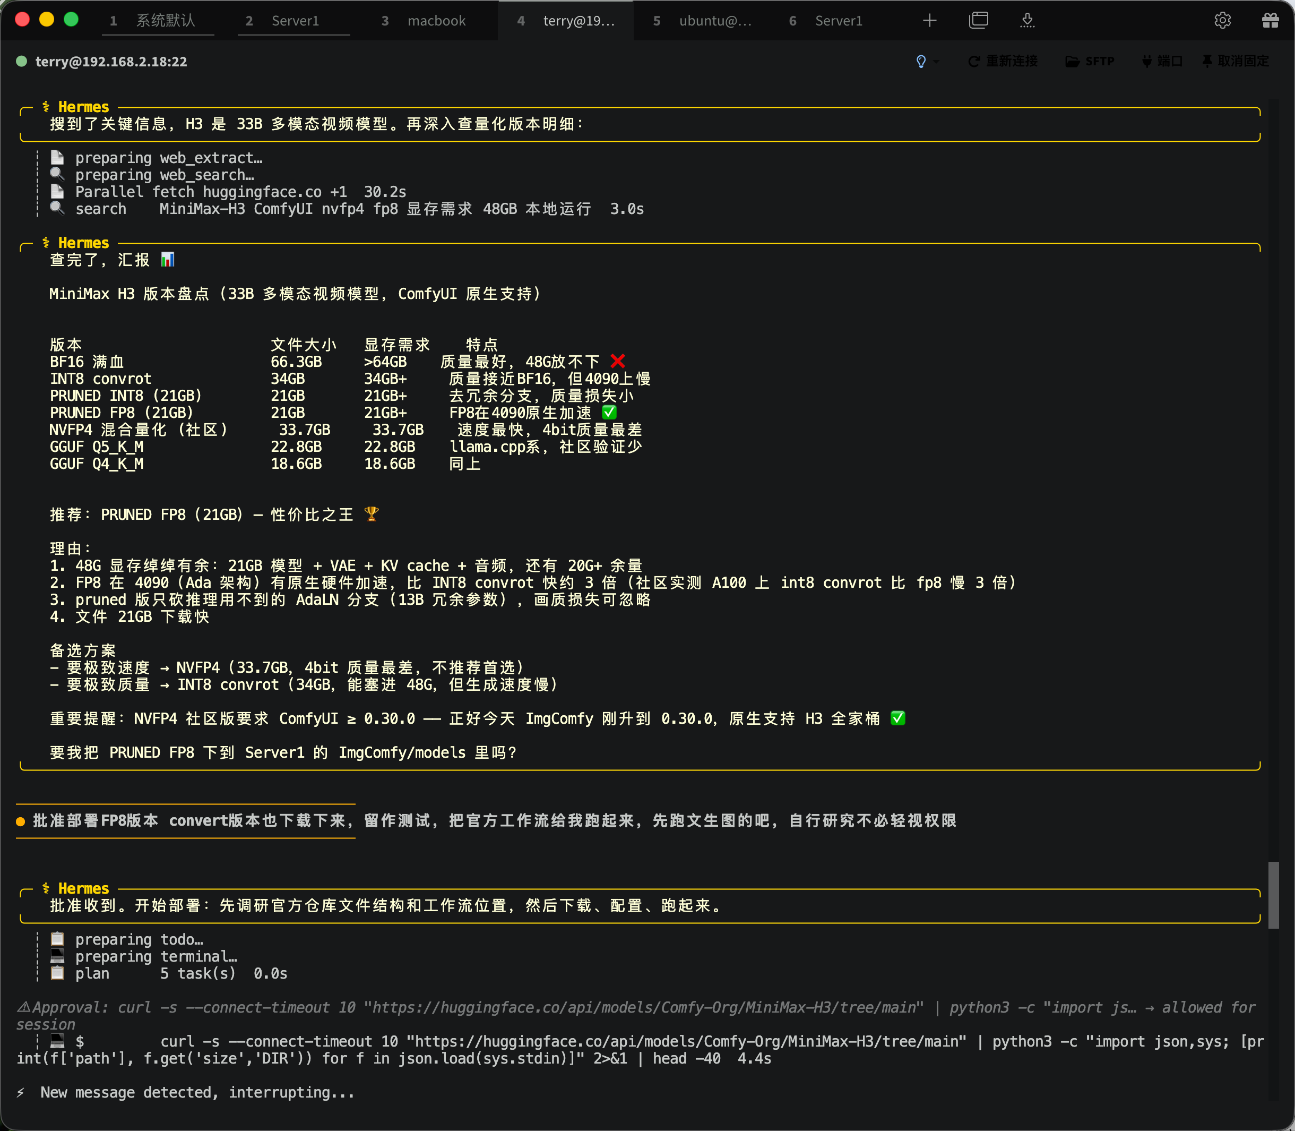This screenshot has height=1131, width=1295.
Task: Click the "重要提醒" text
Action: (83, 719)
